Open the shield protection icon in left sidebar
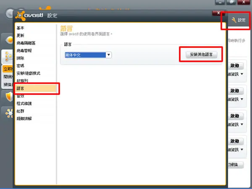The height and width of the screenshot is (189, 252). [9, 97]
